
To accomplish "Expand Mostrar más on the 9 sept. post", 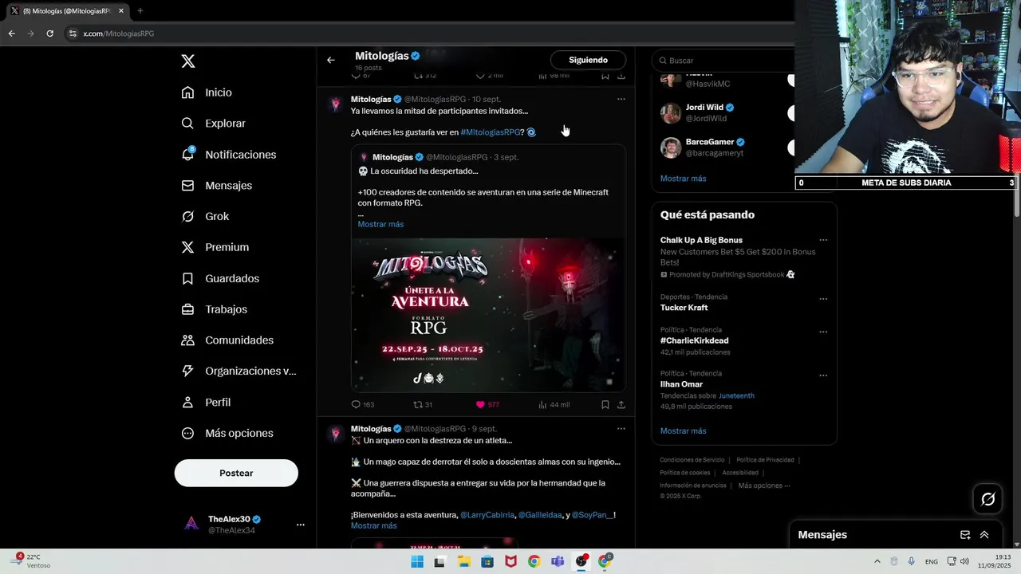I will coord(373,526).
